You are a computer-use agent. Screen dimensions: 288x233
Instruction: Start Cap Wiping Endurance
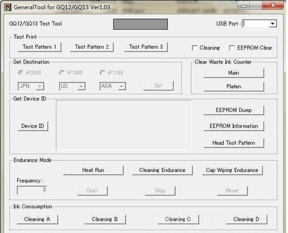click(232, 170)
